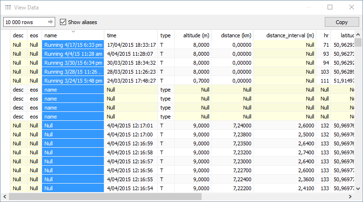Image resolution: width=363 pixels, height=202 pixels.
Task: Select the type column header
Action: click(166, 35)
